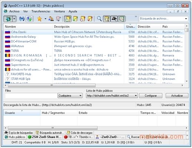Select the Cifra.Ozerki hub row

[94, 32]
